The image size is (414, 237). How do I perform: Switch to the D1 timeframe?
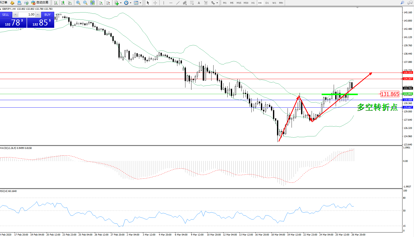coord(267,3)
